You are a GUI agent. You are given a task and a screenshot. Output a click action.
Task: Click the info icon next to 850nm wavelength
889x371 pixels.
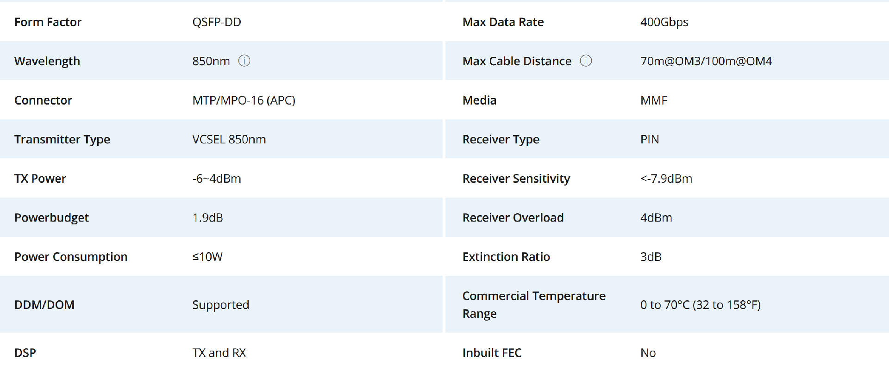coord(244,61)
